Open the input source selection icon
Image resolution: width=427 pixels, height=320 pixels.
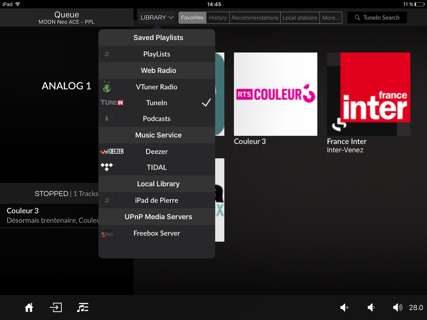click(x=56, y=307)
